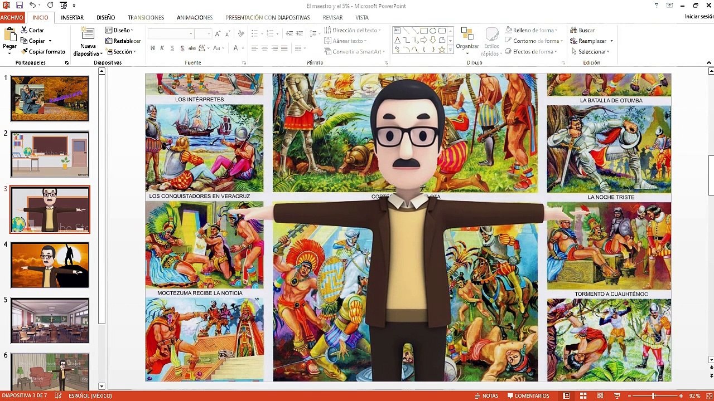Select the oval shape from gallery
The width and height of the screenshot is (714, 401).
click(433, 31)
